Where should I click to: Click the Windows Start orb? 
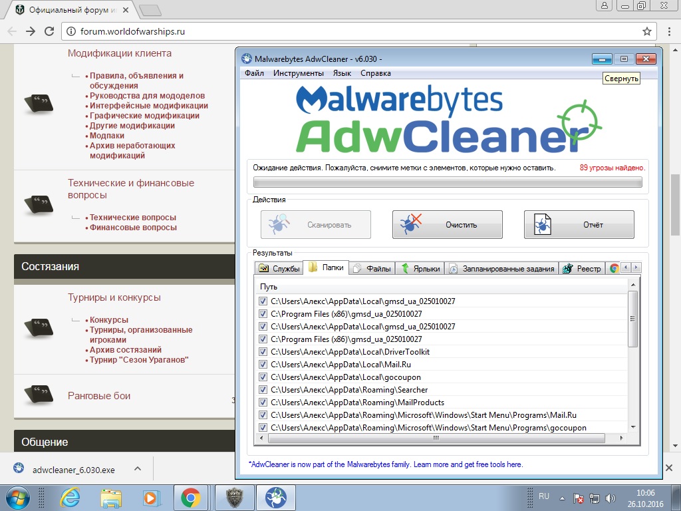pos(17,498)
